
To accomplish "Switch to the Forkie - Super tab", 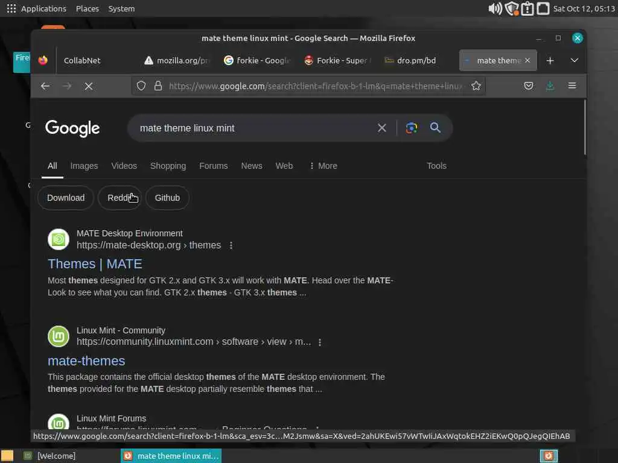I will [x=338, y=61].
